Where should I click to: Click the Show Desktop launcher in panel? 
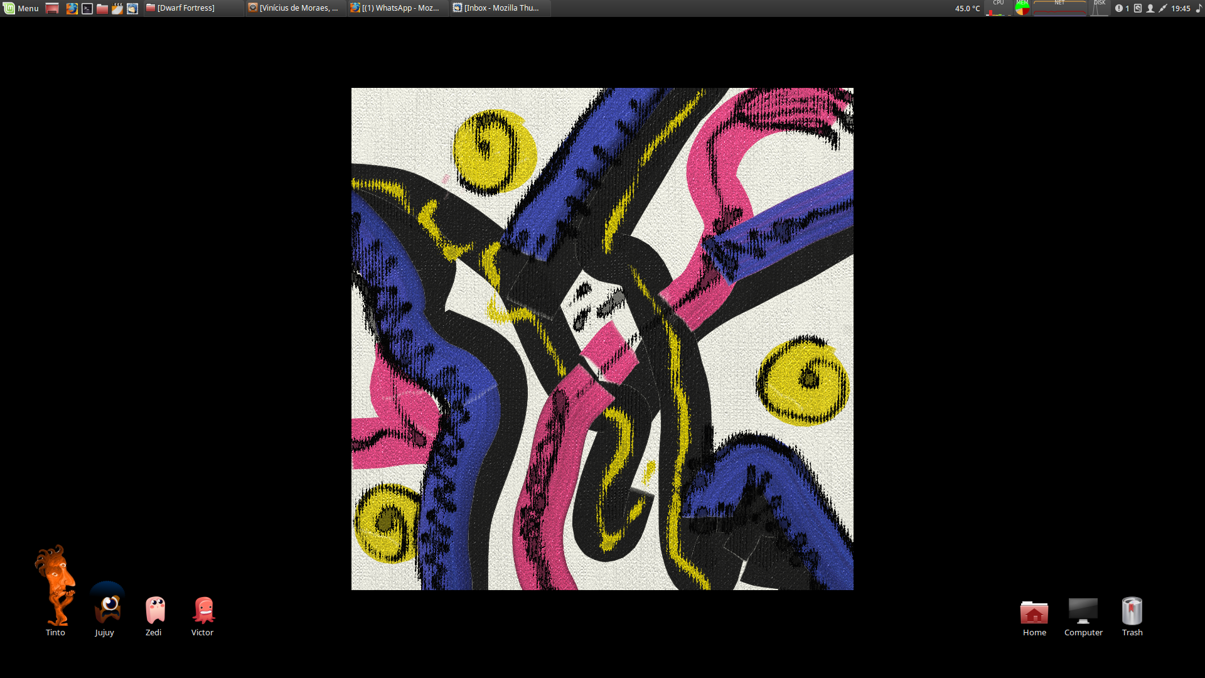pos(53,8)
